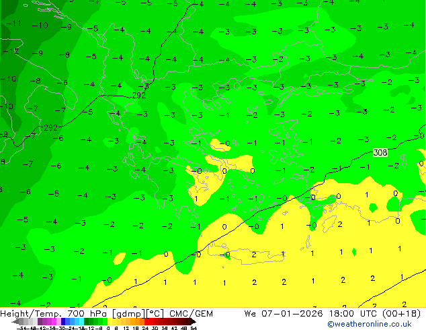Viewport: 426px width, 330px height.
Task: Pick the cyan legend swatch near -18
Action: coord(81,322)
